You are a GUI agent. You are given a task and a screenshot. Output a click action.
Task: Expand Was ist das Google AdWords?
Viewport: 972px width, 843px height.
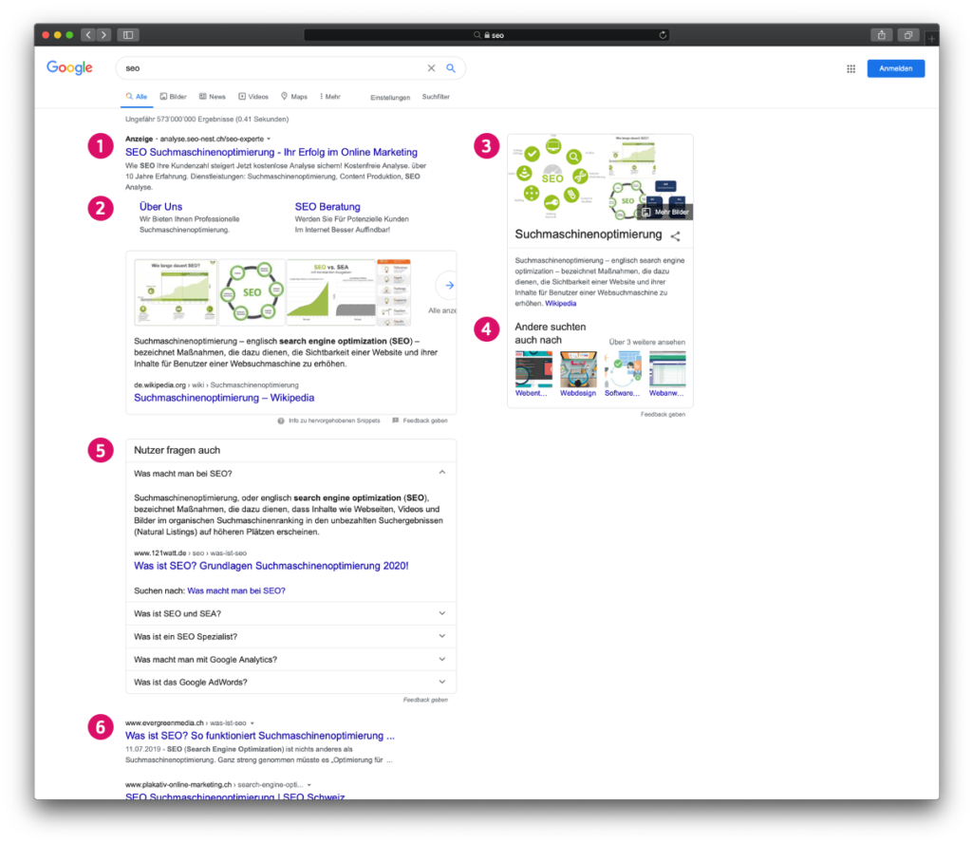[x=290, y=683]
